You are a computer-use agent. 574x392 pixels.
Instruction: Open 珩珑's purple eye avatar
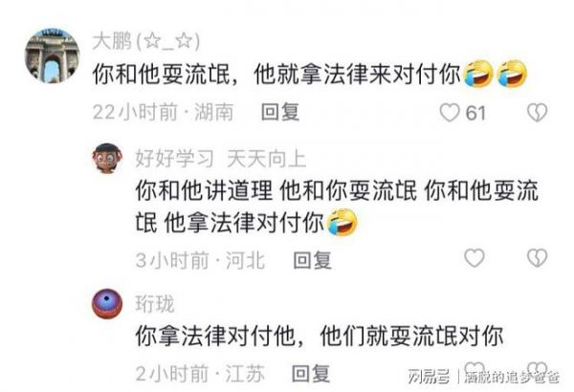point(107,304)
